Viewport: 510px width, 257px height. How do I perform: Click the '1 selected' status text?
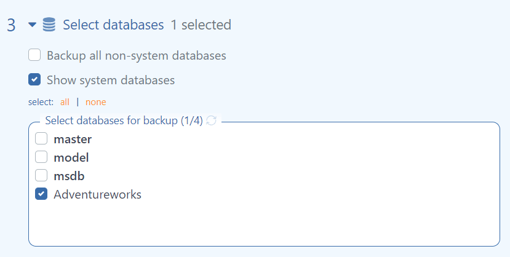pyautogui.click(x=201, y=25)
